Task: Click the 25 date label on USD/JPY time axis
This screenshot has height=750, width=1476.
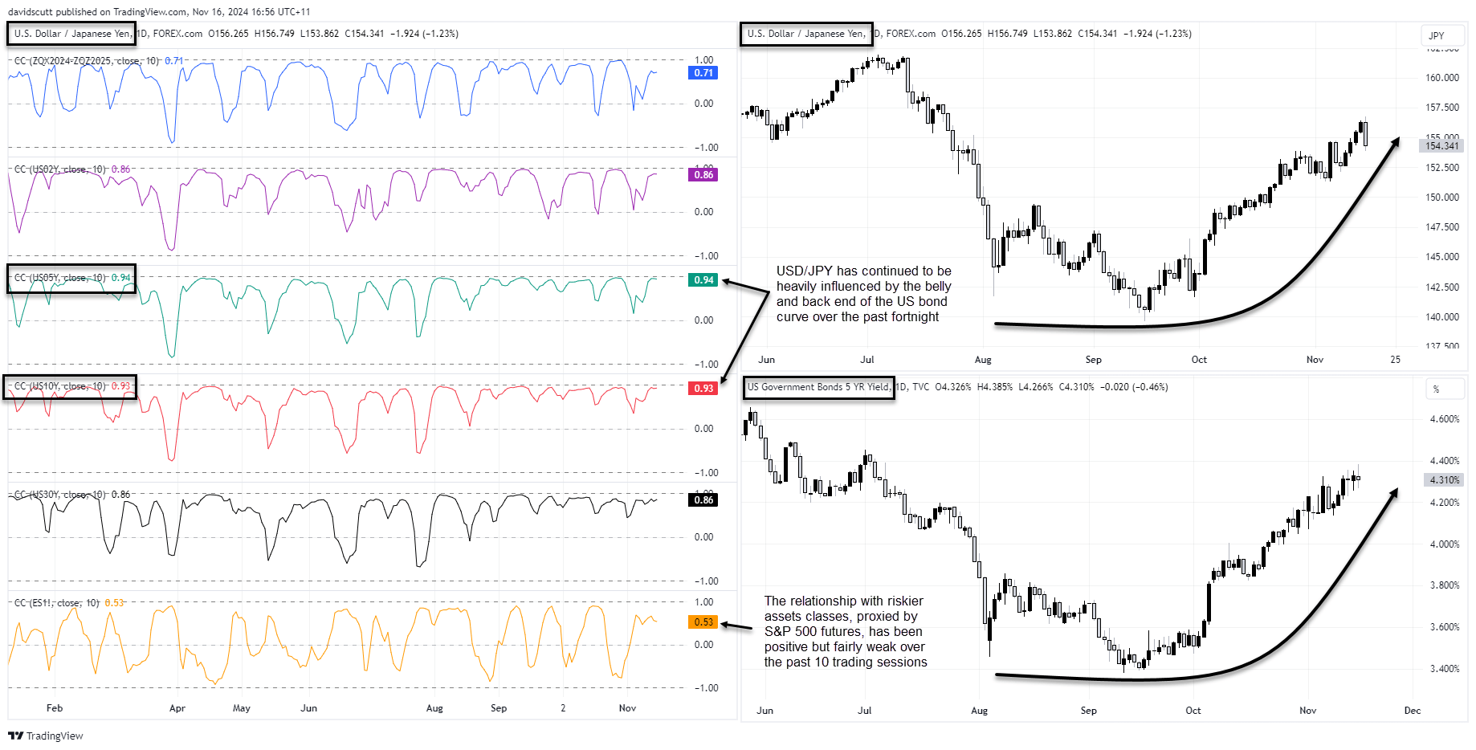Action: pyautogui.click(x=1395, y=360)
